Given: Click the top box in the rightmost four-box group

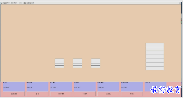Looking at the screenshot, I should 96,60.
